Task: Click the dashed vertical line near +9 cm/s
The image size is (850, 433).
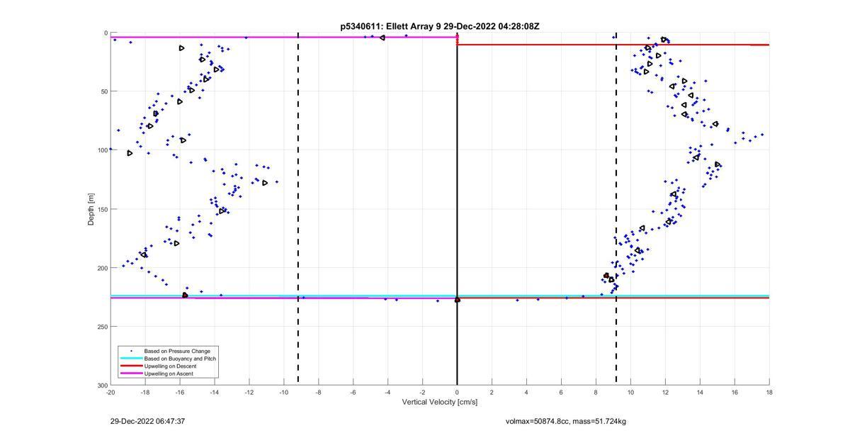Action: point(616,209)
